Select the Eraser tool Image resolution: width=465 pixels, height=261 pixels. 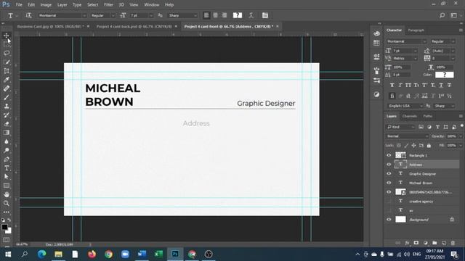pyautogui.click(x=7, y=124)
